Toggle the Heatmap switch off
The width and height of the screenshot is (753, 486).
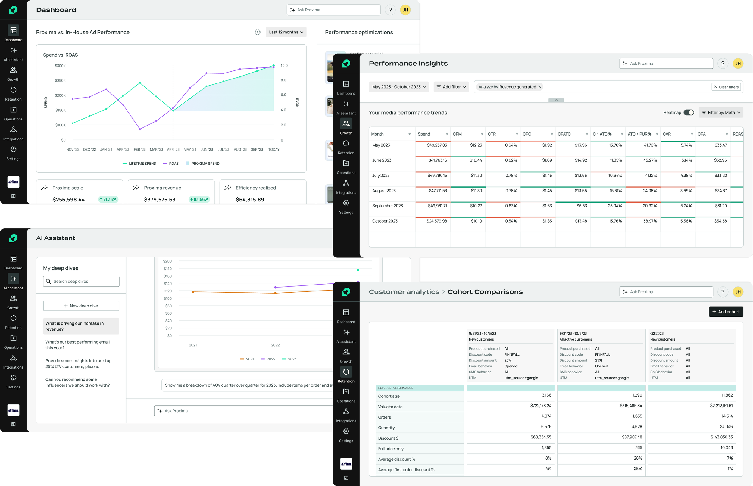[x=689, y=113]
